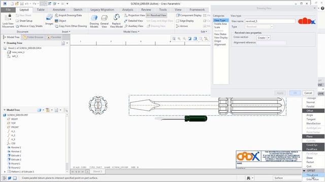Select View States category
The image size is (325, 182).
coord(220,34)
